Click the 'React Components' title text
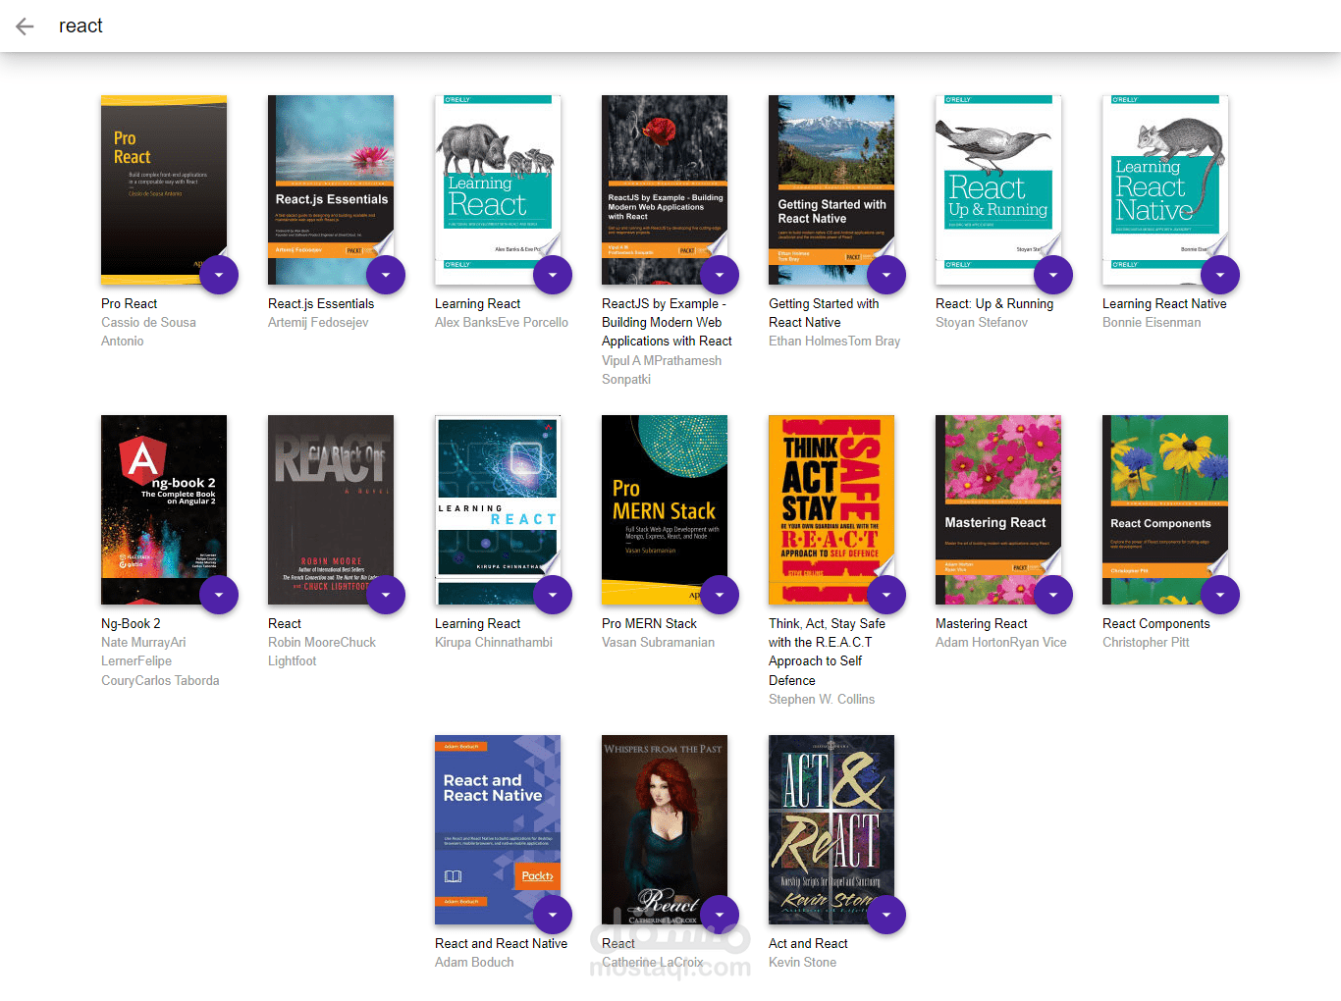Screen dimensions: 1341x1001 click(x=1156, y=624)
